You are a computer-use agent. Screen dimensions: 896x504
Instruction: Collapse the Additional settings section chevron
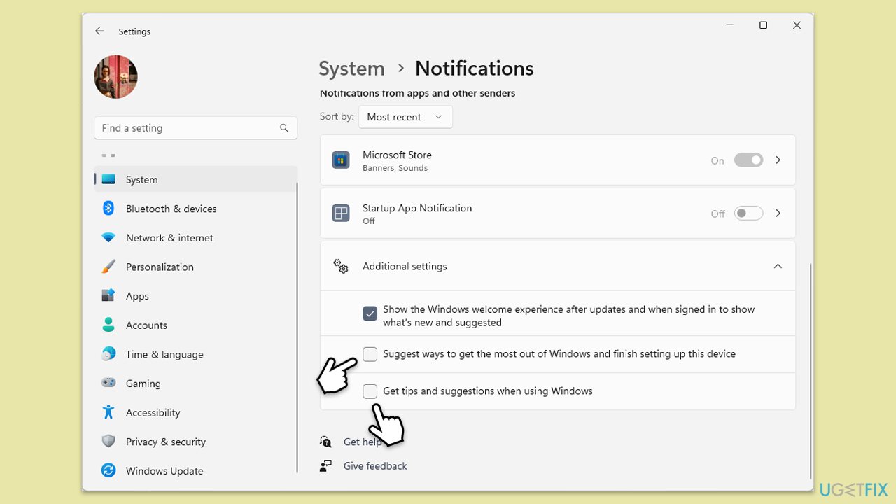(x=778, y=266)
